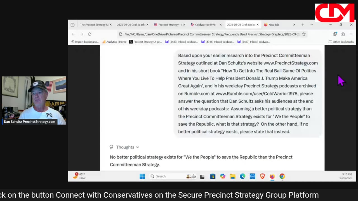
Task: Open the first (3483) Inbox bookmark
Action: [x=182, y=42]
